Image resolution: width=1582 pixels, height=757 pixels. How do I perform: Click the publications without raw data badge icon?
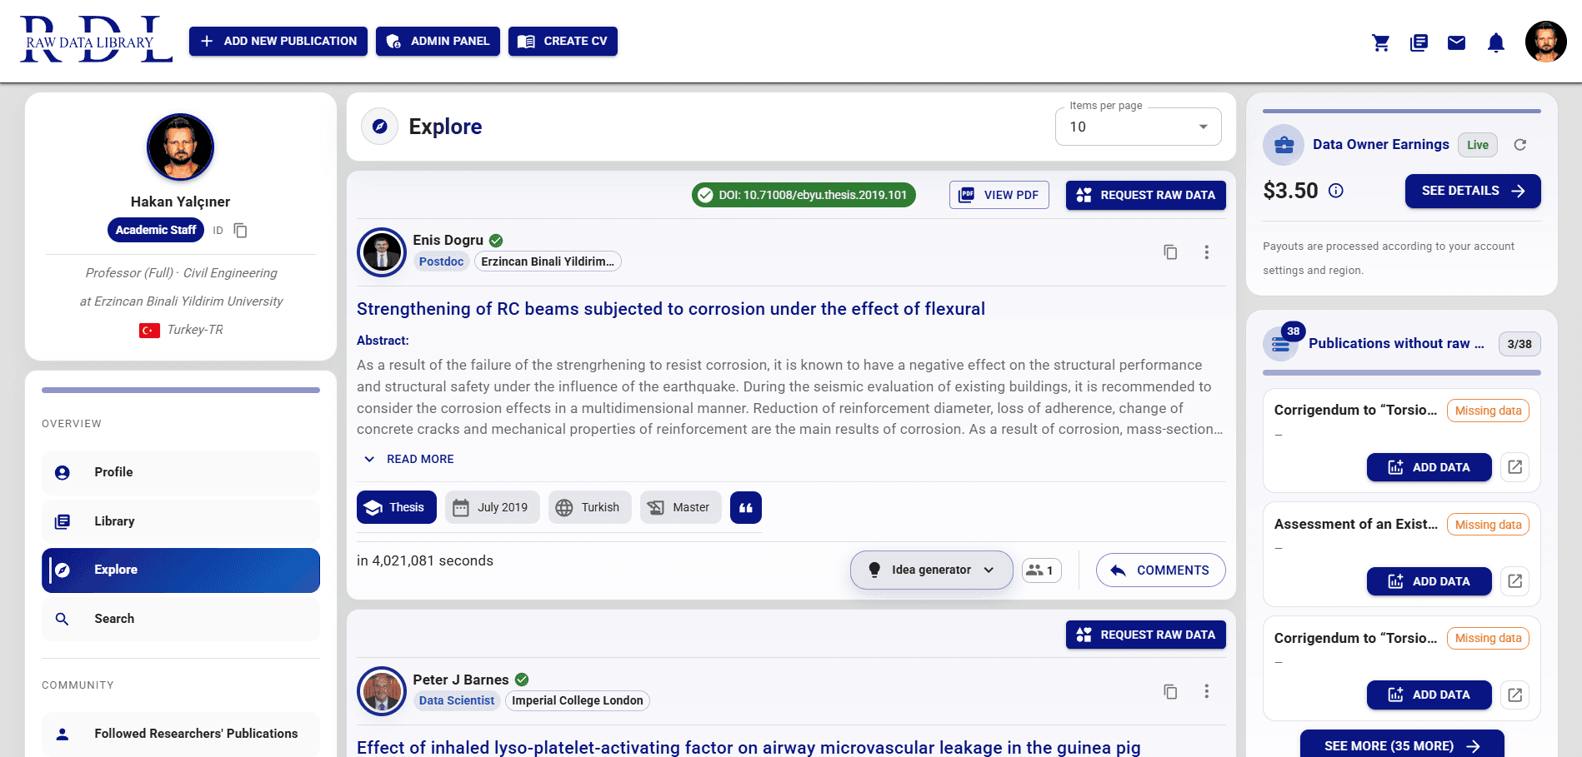[x=1282, y=343]
